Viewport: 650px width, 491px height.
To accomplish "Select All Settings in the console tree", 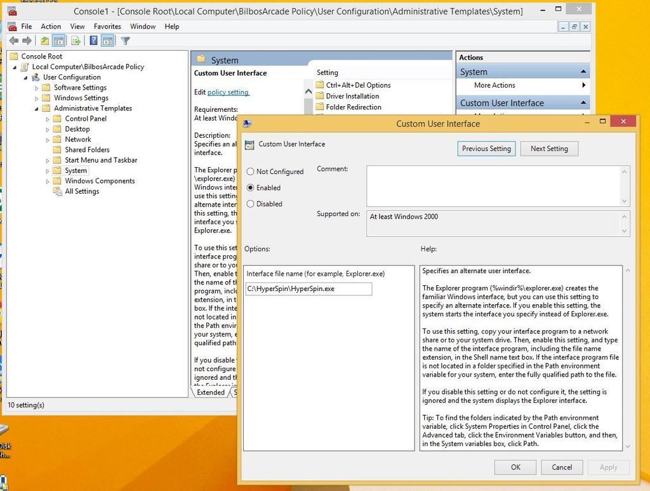I will [x=82, y=191].
